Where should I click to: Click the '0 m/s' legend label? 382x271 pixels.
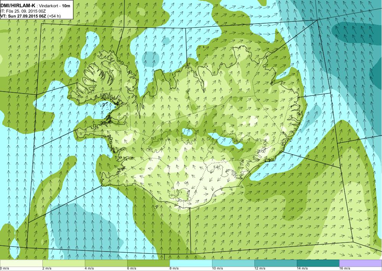click(4, 269)
